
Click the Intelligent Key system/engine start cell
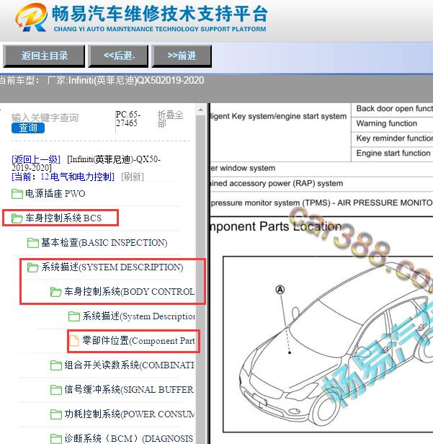281,132
